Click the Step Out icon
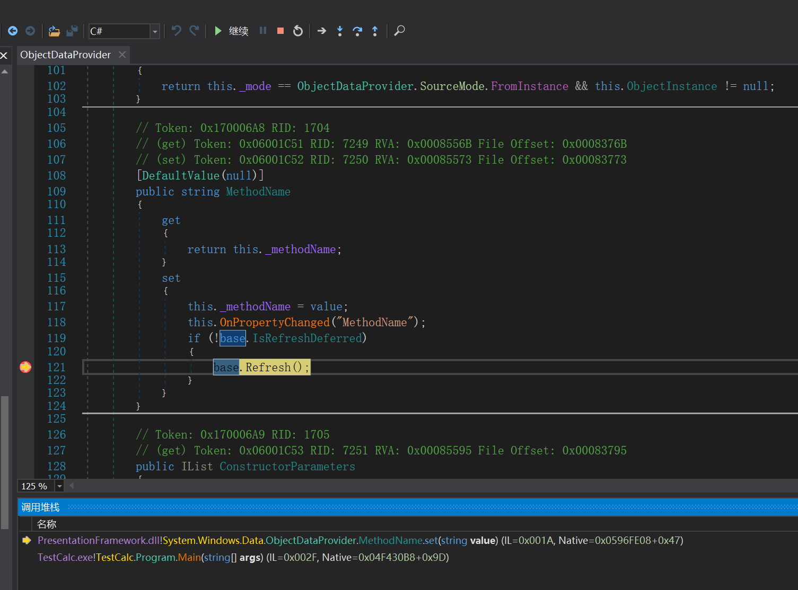The image size is (798, 590). (375, 31)
